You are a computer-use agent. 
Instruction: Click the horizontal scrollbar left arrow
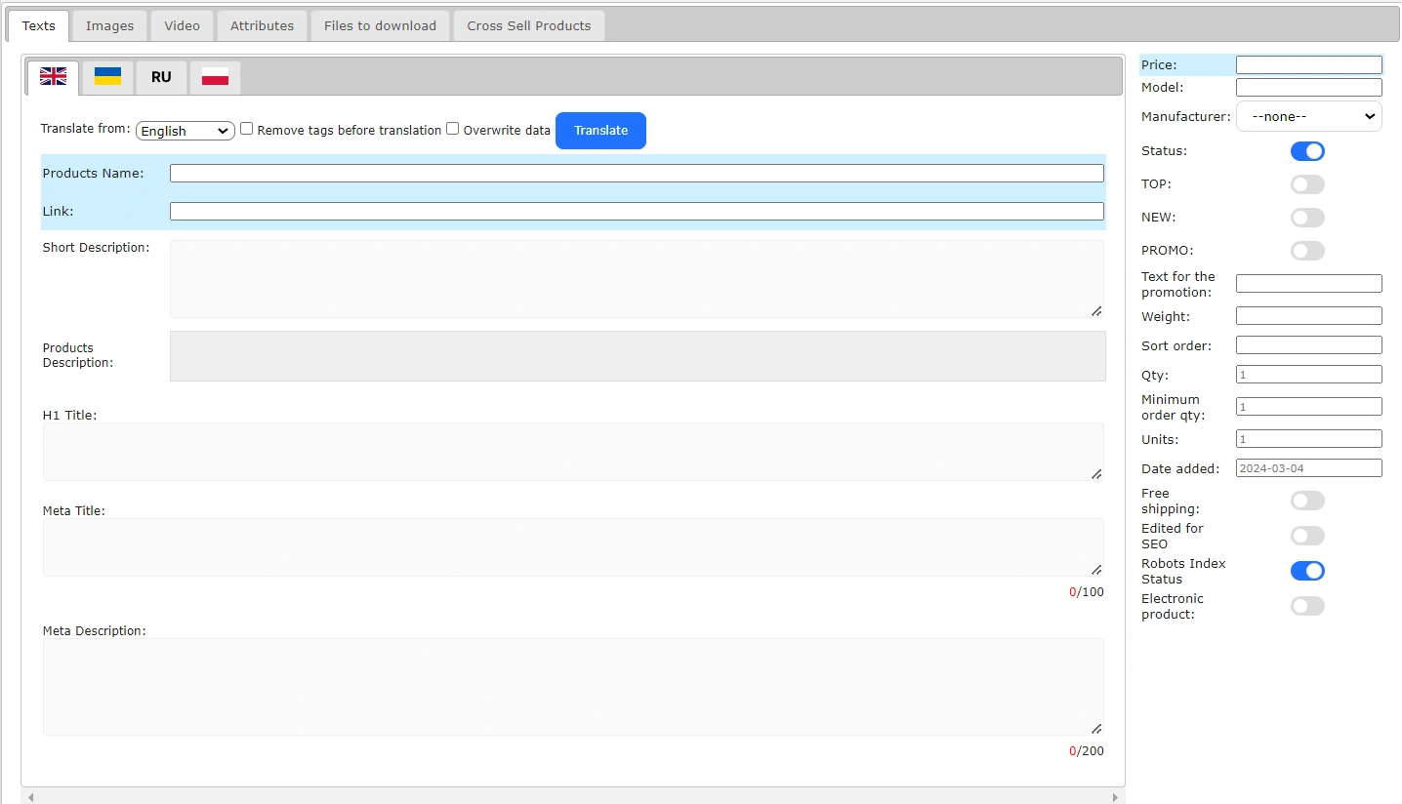coord(30,797)
